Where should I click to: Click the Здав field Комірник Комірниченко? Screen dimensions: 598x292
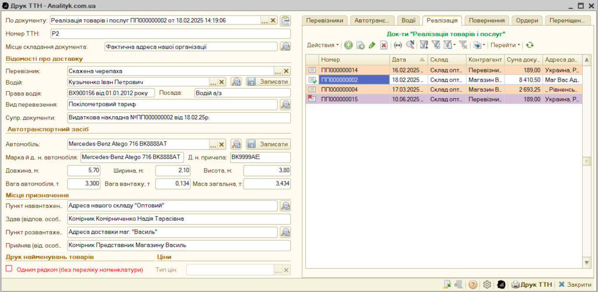click(179, 219)
